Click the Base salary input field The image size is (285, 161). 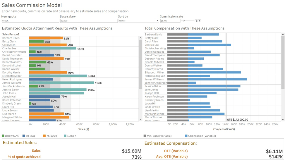pos(89,21)
